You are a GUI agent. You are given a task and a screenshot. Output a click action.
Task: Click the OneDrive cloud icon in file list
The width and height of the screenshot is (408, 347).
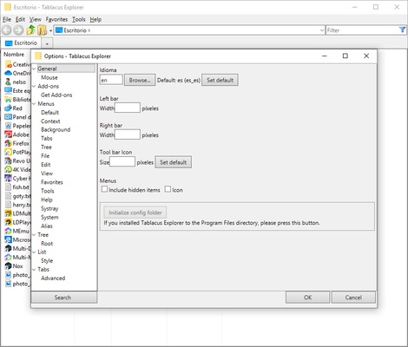pyautogui.click(x=8, y=73)
